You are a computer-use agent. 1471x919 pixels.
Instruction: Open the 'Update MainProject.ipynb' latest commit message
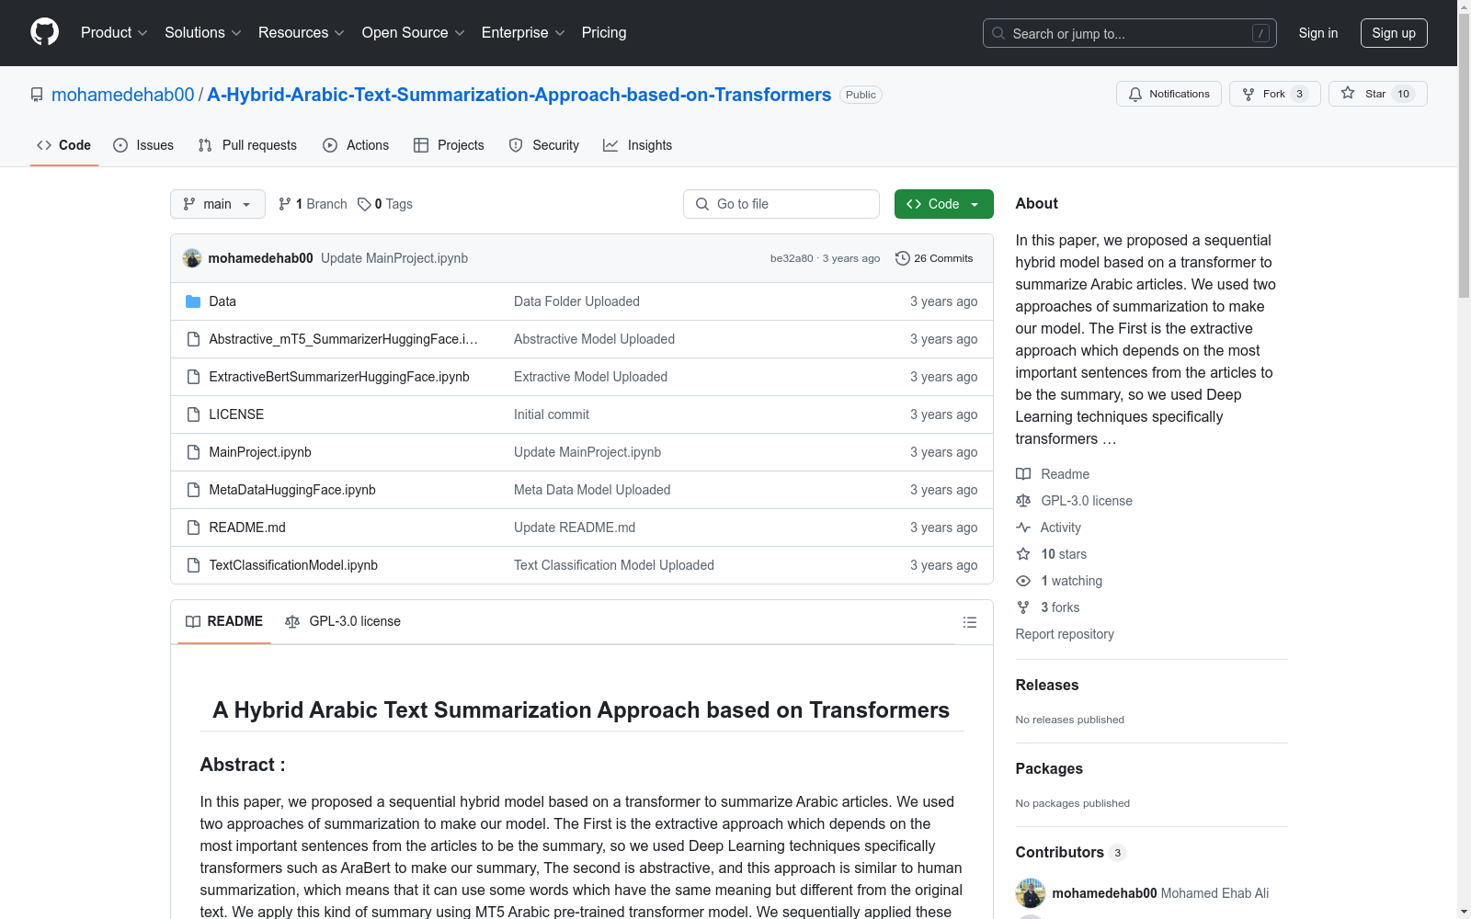(x=394, y=258)
